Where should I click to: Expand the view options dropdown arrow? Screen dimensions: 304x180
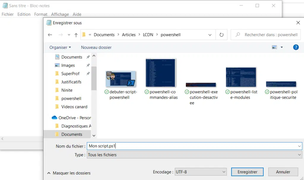(x=282, y=47)
